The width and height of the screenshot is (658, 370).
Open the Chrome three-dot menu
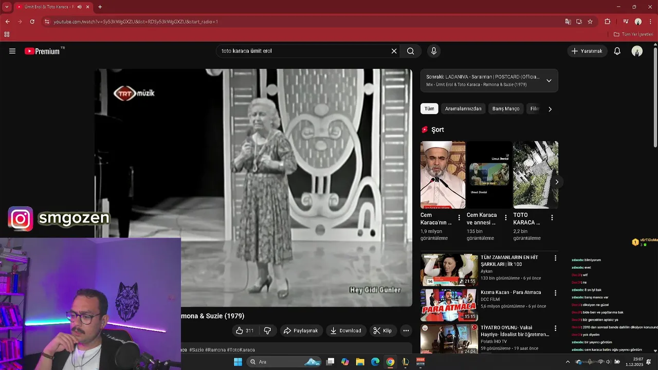click(651, 22)
